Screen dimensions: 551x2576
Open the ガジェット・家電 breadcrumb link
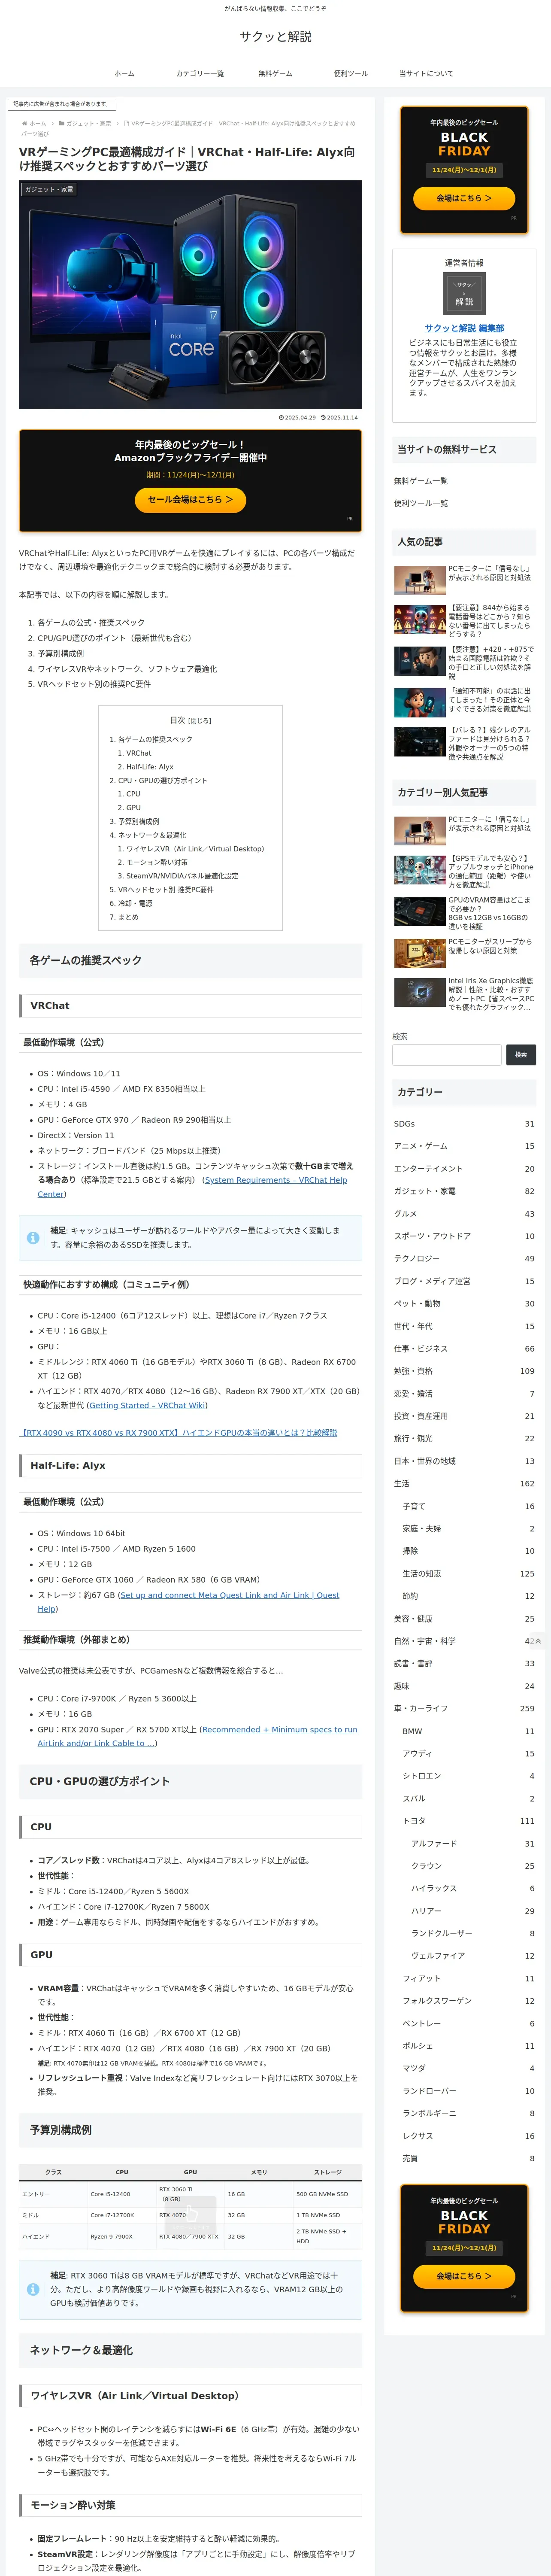point(88,124)
